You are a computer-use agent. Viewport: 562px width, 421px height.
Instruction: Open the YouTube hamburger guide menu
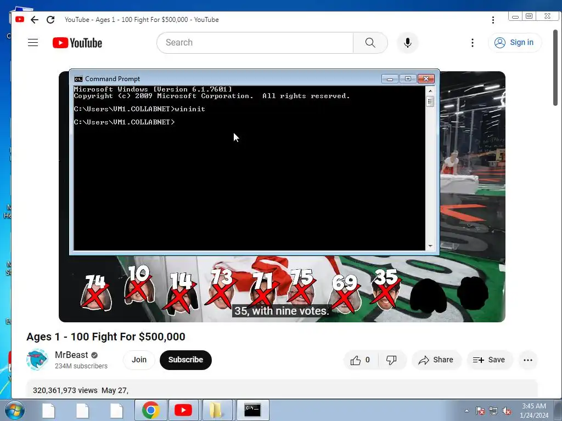tap(33, 43)
